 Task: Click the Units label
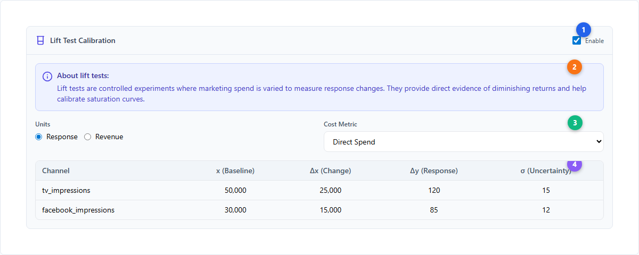(43, 124)
